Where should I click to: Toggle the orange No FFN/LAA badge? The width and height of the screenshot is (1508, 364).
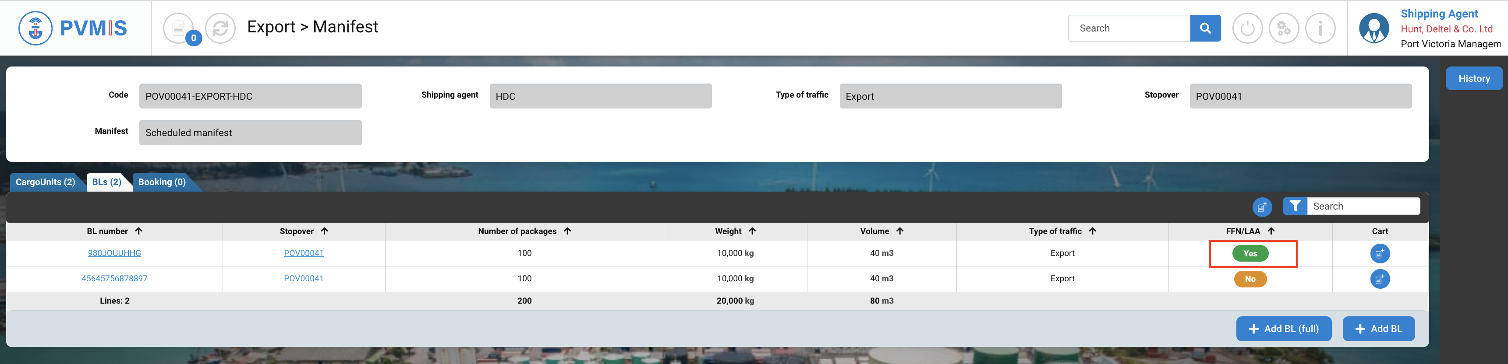pos(1250,279)
